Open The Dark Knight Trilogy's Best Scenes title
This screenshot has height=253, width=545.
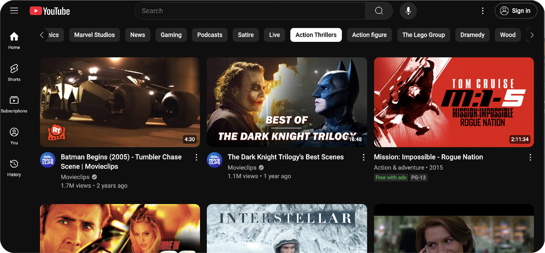point(286,157)
